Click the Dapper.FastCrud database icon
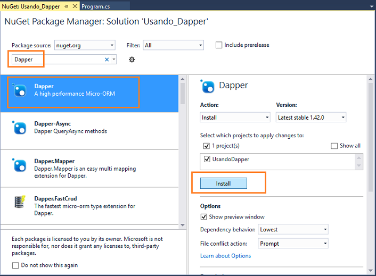 [x=20, y=202]
